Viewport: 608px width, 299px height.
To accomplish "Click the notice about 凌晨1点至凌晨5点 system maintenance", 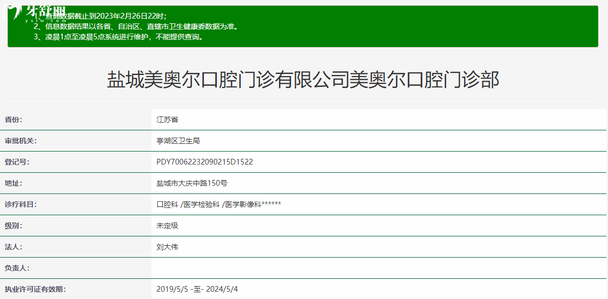I will [x=118, y=38].
